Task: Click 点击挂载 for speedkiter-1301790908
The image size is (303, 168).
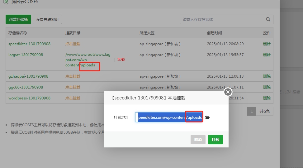Action: (x=73, y=44)
